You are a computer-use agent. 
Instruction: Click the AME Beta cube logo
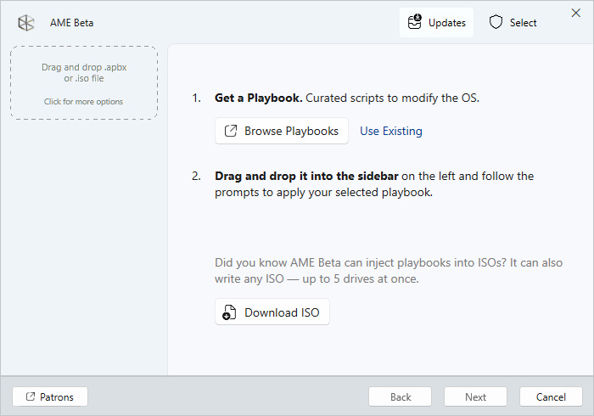coord(26,23)
